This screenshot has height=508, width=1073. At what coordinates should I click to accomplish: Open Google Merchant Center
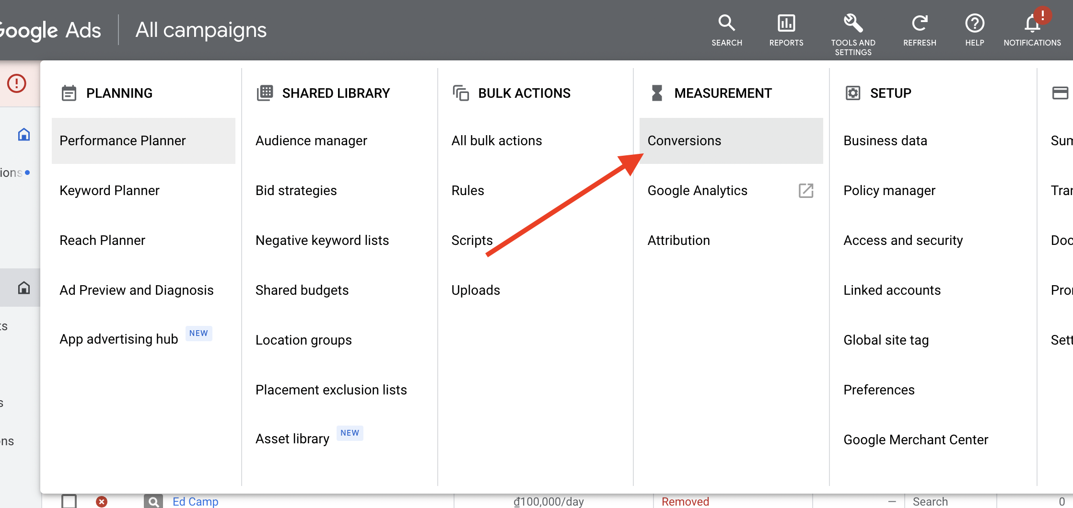[916, 440]
